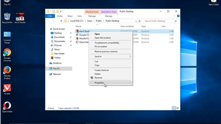Select OneDrive in navigation pane

point(57,63)
